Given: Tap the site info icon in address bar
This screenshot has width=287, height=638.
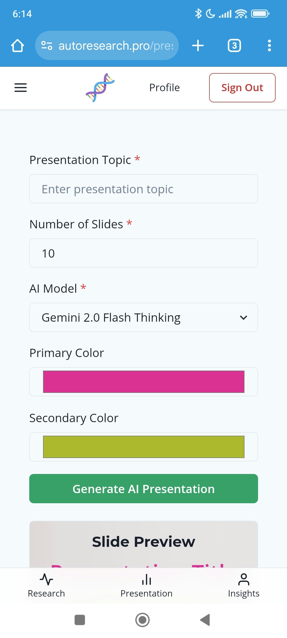Looking at the screenshot, I should point(47,45).
